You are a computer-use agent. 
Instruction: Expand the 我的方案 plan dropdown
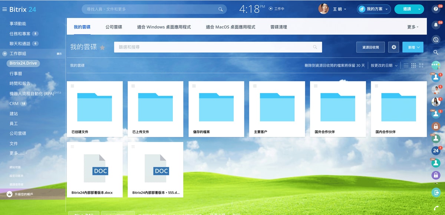[x=387, y=9]
